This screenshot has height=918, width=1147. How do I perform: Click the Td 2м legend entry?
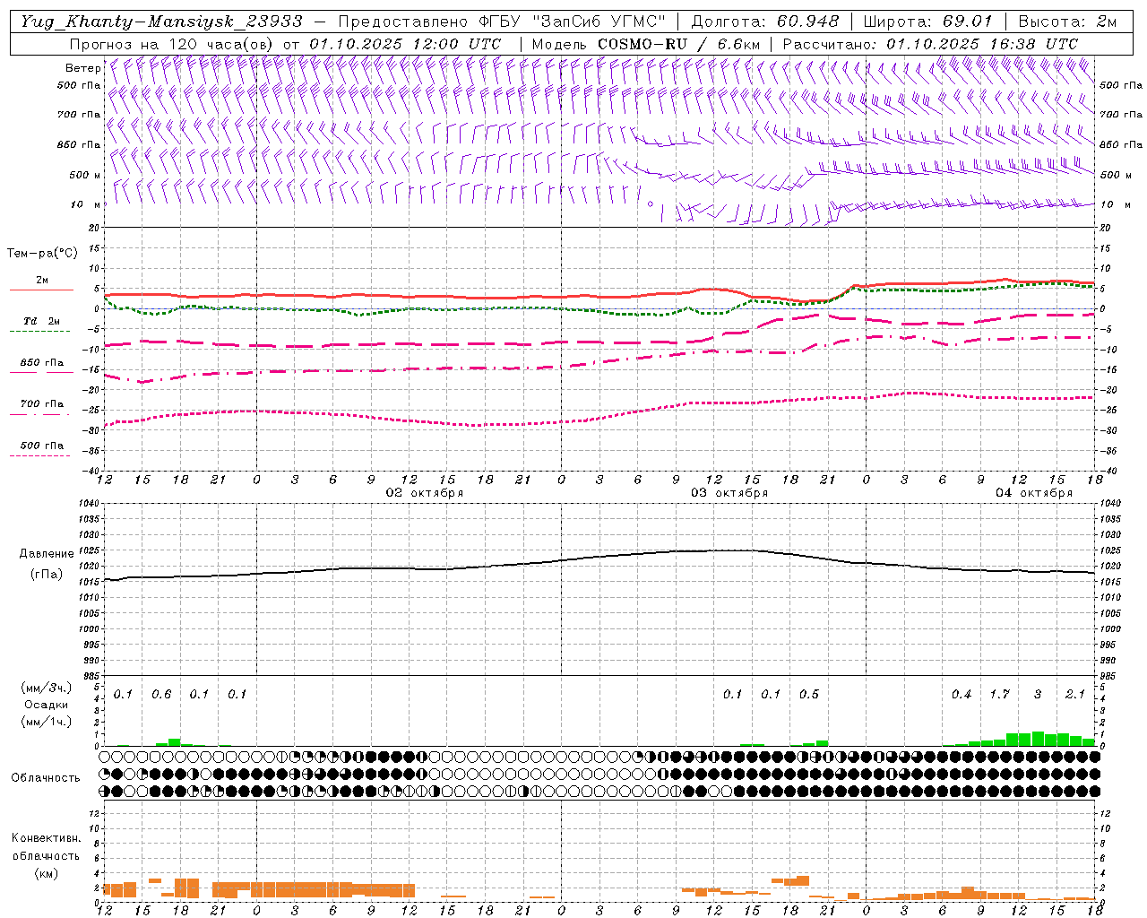(x=41, y=321)
